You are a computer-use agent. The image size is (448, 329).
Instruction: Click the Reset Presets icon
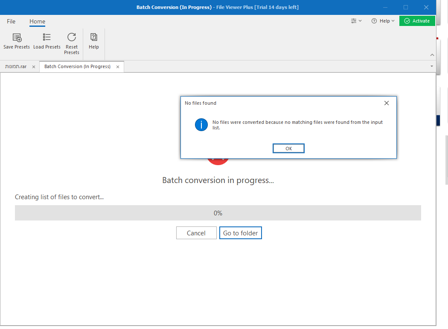pyautogui.click(x=72, y=37)
